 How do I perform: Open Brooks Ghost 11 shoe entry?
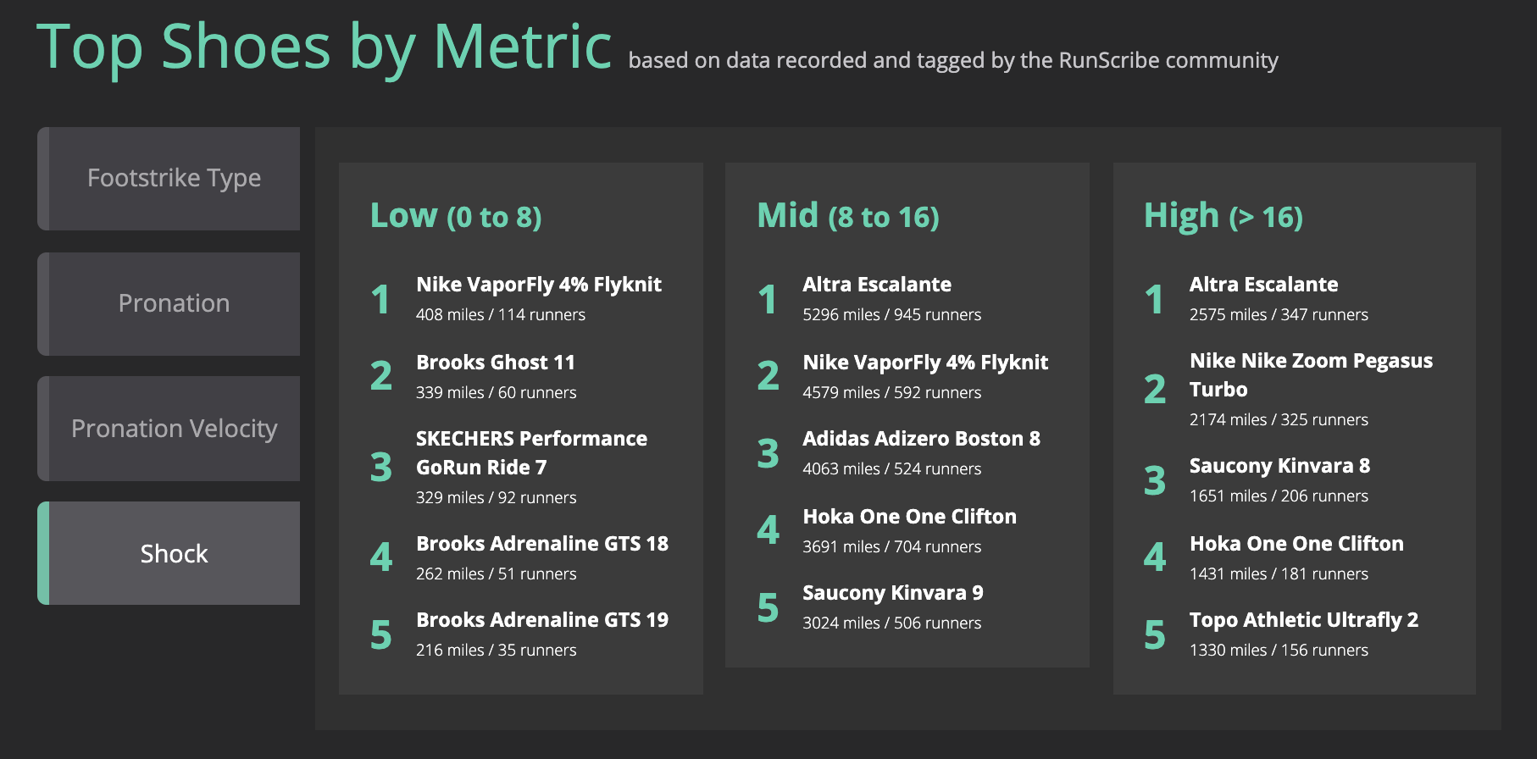point(495,363)
